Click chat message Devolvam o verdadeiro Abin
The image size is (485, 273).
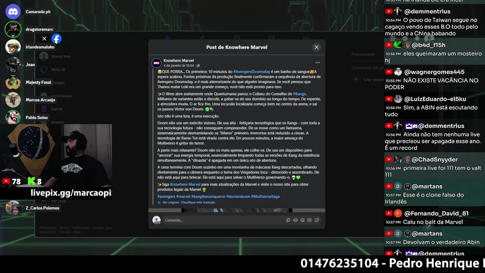click(441, 242)
